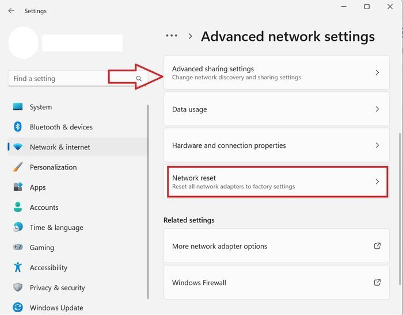The height and width of the screenshot is (315, 403).
Task: Click the Gaming controller icon
Action: (18, 247)
